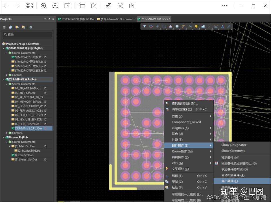Click the 查找 search field in Projects

(x=27, y=34)
